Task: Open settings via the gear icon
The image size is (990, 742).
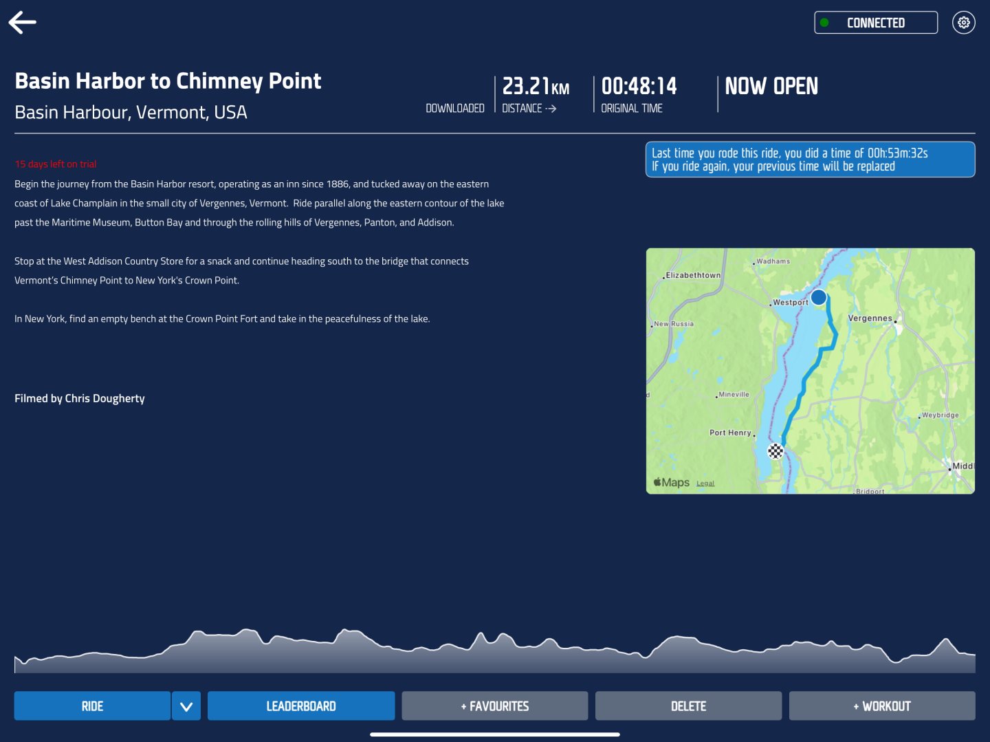Action: click(x=963, y=23)
